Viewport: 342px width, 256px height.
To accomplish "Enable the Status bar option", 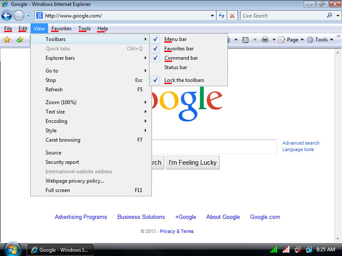I will [x=176, y=67].
